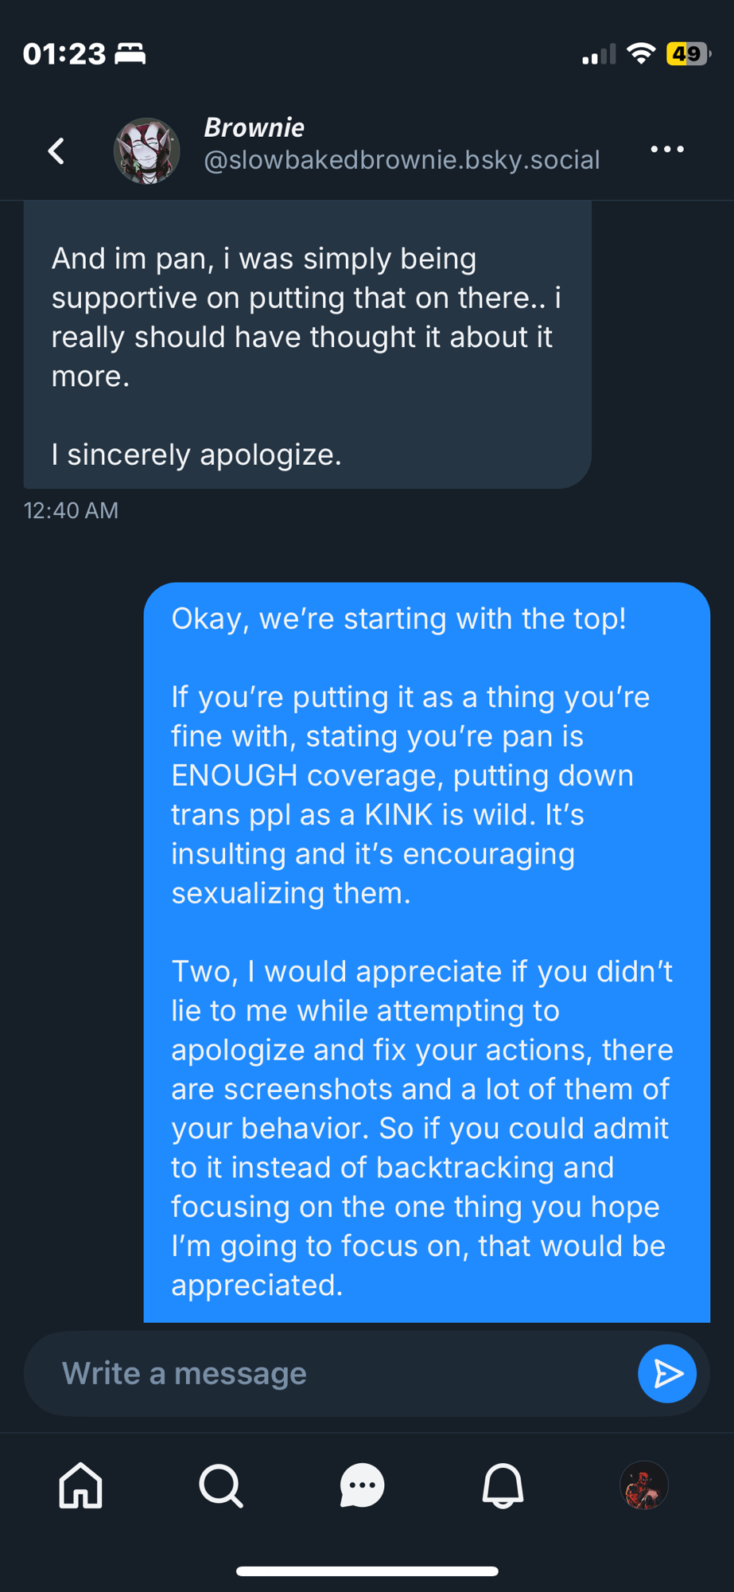
Task: Go to the Home tab
Action: 80,1485
